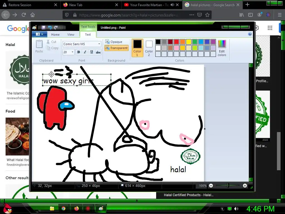Select Opaque background option
The height and width of the screenshot is (214, 285).
(114, 42)
